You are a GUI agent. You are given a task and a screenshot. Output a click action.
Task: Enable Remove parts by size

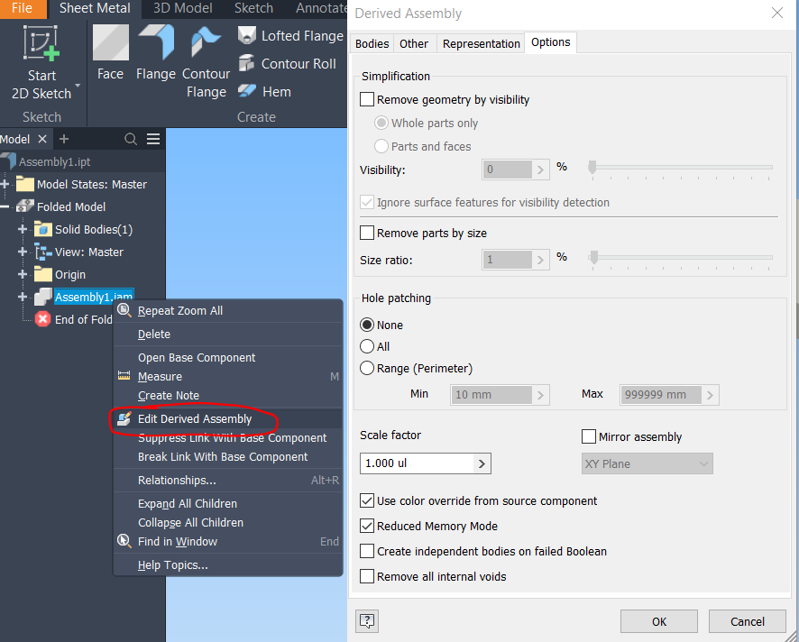[x=367, y=233]
